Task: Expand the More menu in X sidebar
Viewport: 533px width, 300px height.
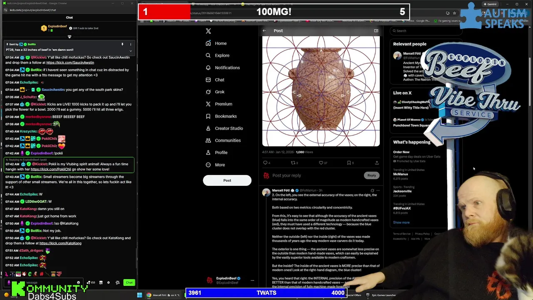Action: point(215,165)
